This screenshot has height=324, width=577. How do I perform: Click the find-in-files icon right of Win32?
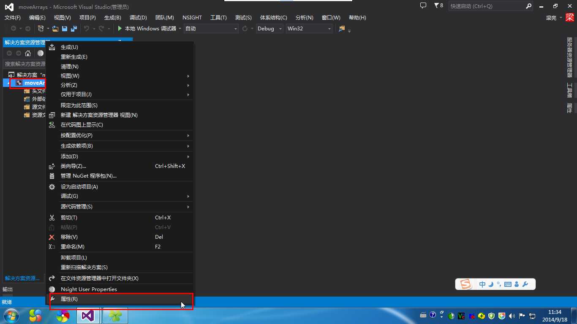342,28
